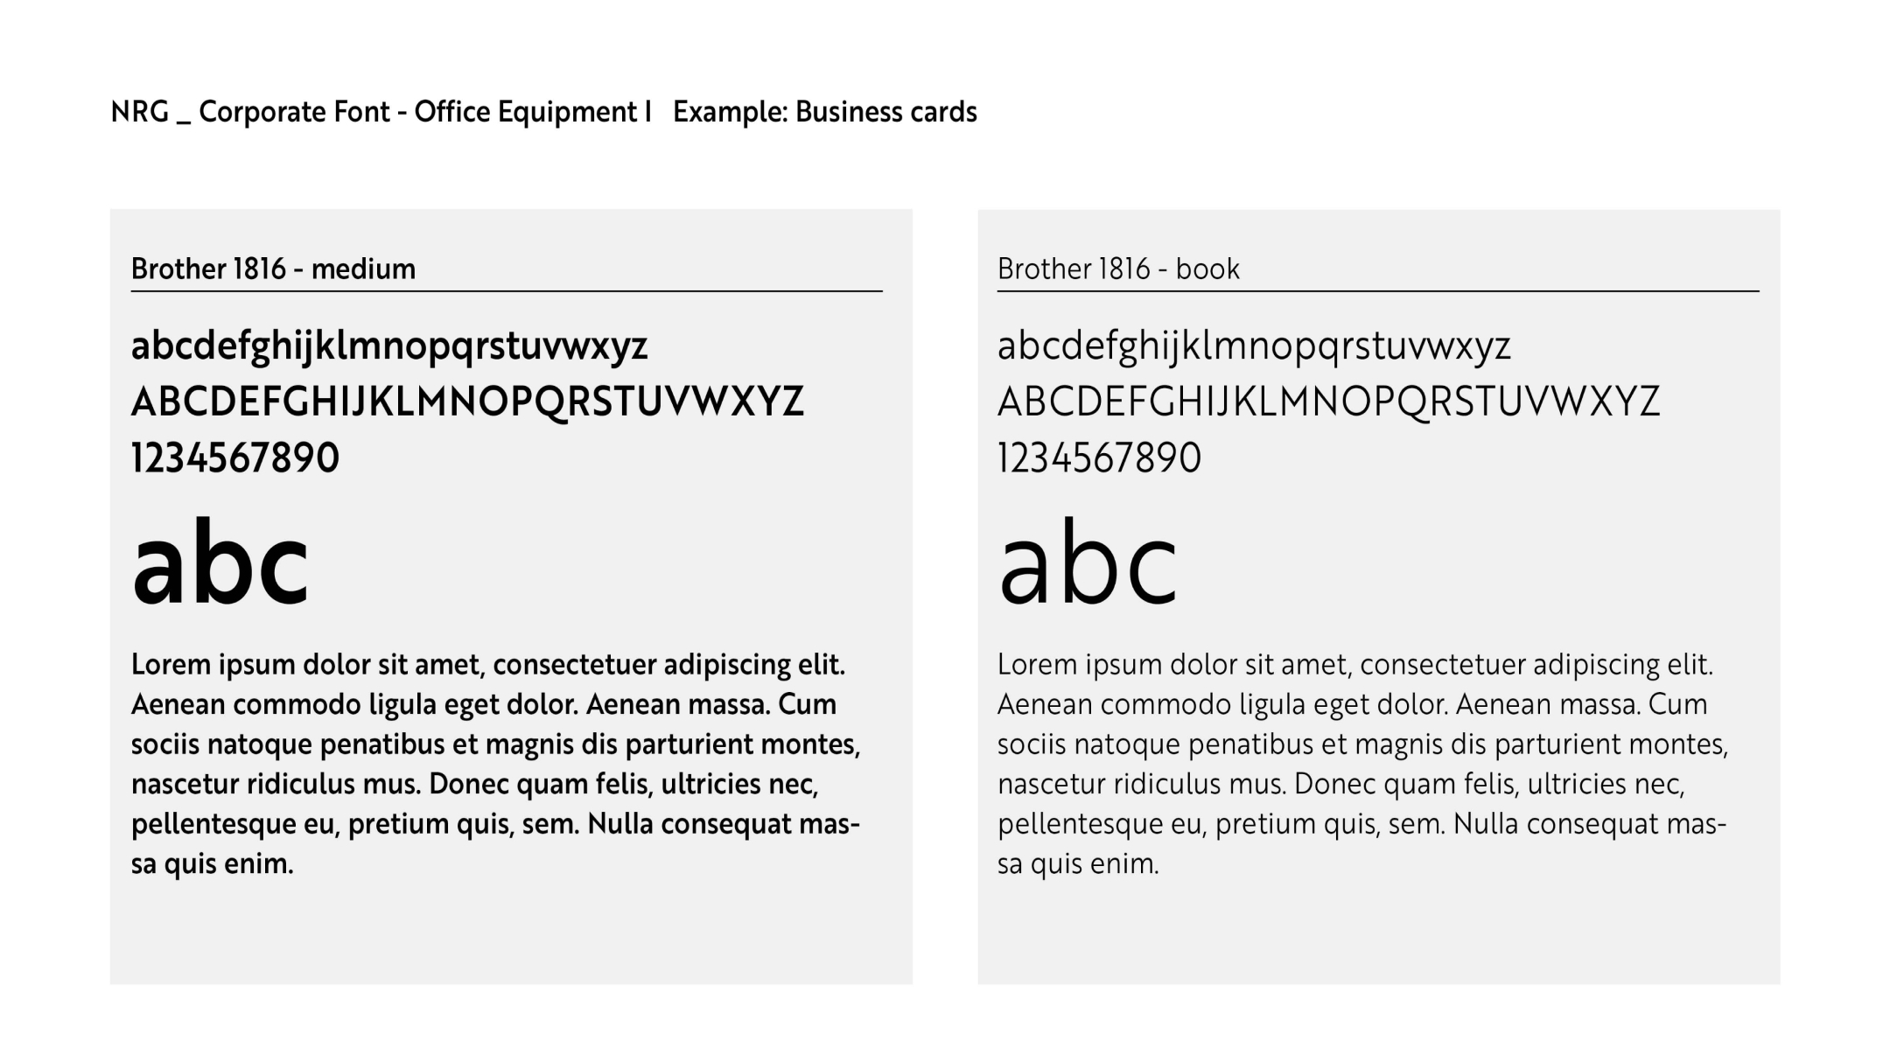
Task: Click "sa quis enim." in the medium paragraph
Action: click(x=213, y=864)
